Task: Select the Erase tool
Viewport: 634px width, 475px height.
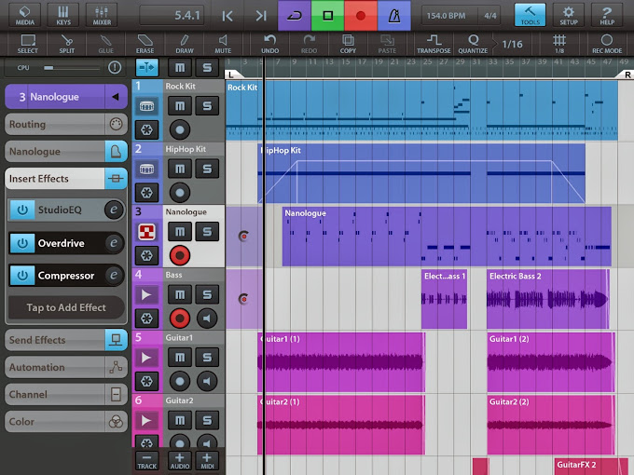Action: (x=145, y=44)
